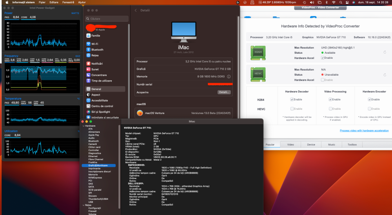
Task: Toggle H264 Hardware Encoder Enable checkbox
Action: 370,99
